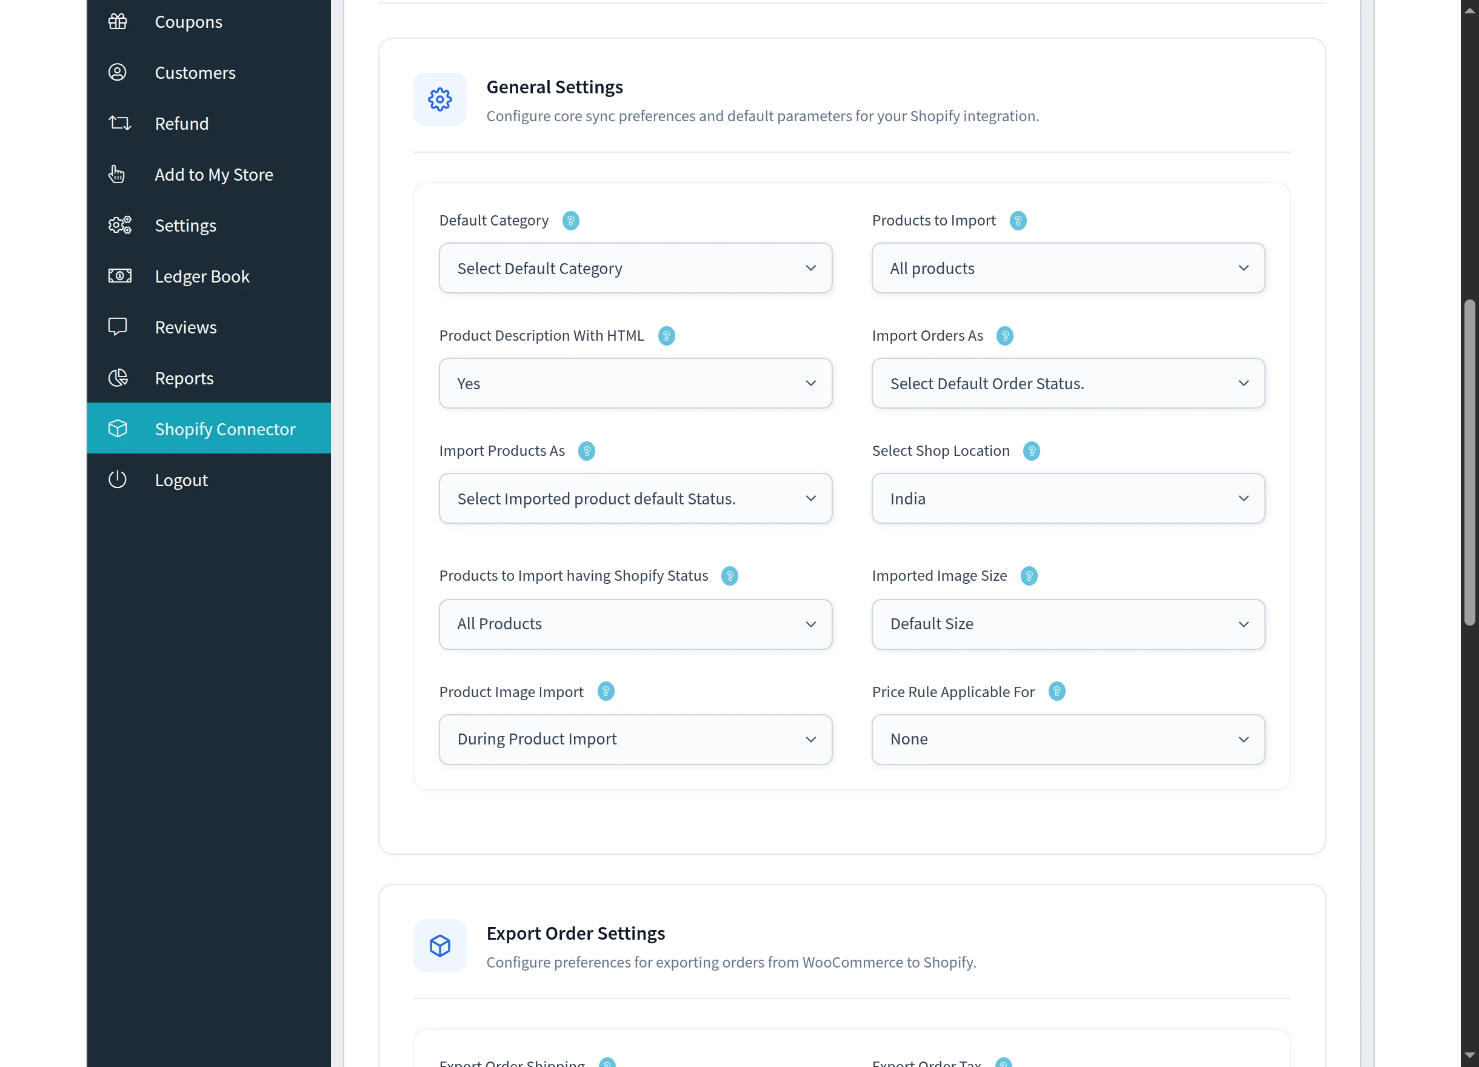Click the Export Order Settings cube icon
Image resolution: width=1479 pixels, height=1067 pixels.
coord(439,946)
